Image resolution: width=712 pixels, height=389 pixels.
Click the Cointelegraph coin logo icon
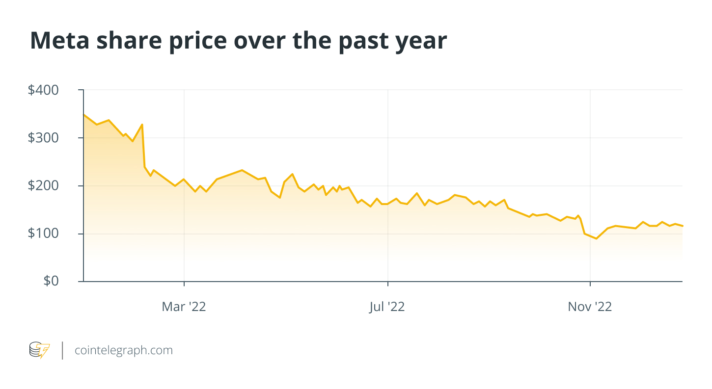pyautogui.click(x=39, y=350)
